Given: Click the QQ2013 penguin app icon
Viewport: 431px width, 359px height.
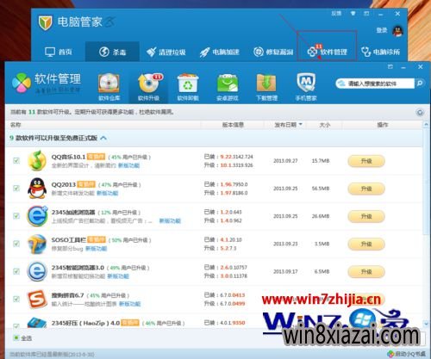Looking at the screenshot, I should [37, 188].
